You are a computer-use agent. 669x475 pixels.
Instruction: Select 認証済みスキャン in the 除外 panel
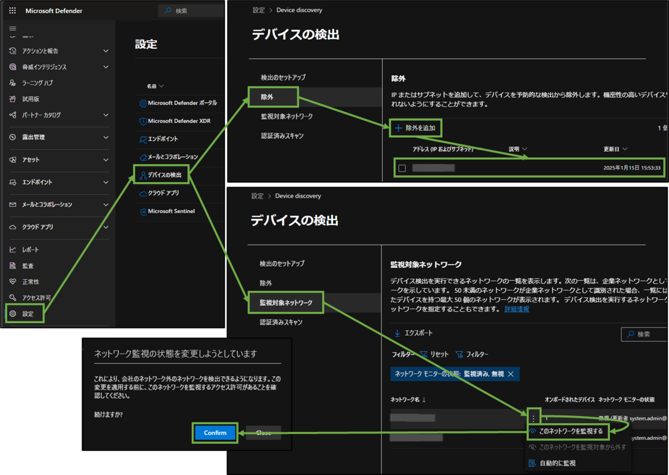(282, 135)
